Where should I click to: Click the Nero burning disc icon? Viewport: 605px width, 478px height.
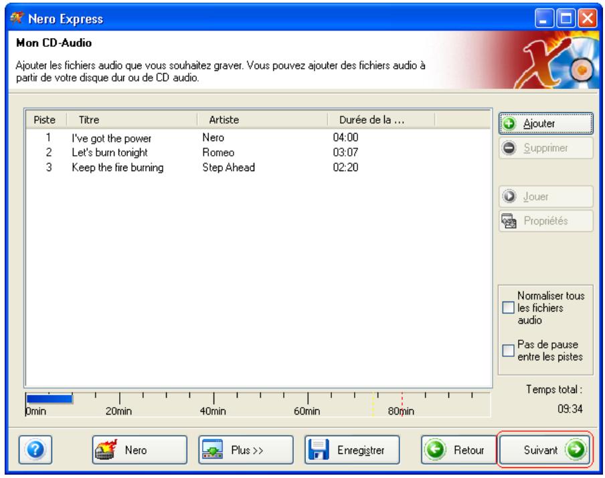(x=106, y=449)
